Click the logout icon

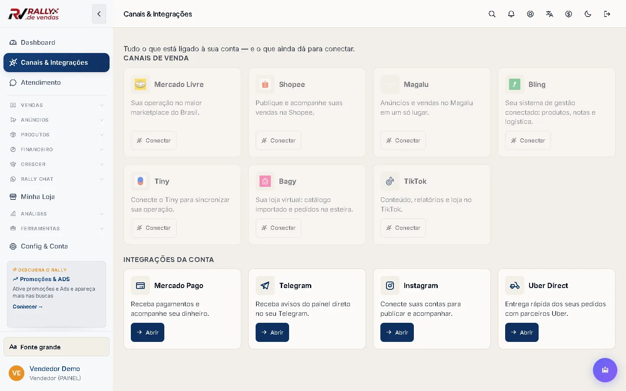(x=607, y=14)
